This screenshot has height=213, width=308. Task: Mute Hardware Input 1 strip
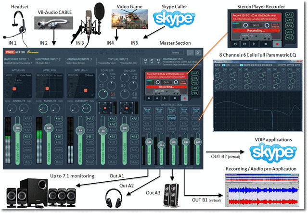point(27,162)
